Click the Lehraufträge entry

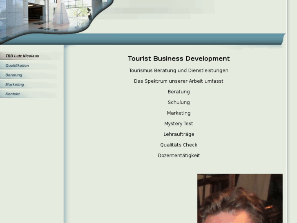pyautogui.click(x=179, y=134)
